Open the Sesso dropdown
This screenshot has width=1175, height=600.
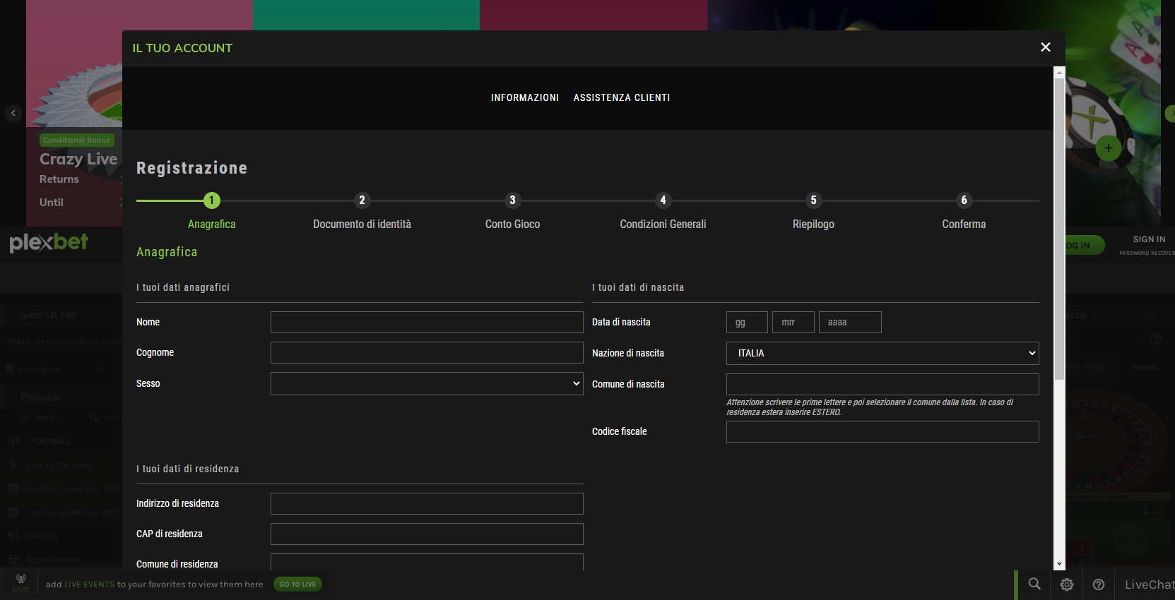427,383
